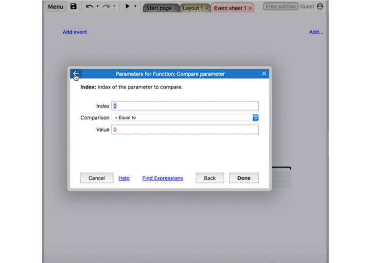Click the undo arrow icon
This screenshot has width=371, height=263.
pyautogui.click(x=89, y=6)
